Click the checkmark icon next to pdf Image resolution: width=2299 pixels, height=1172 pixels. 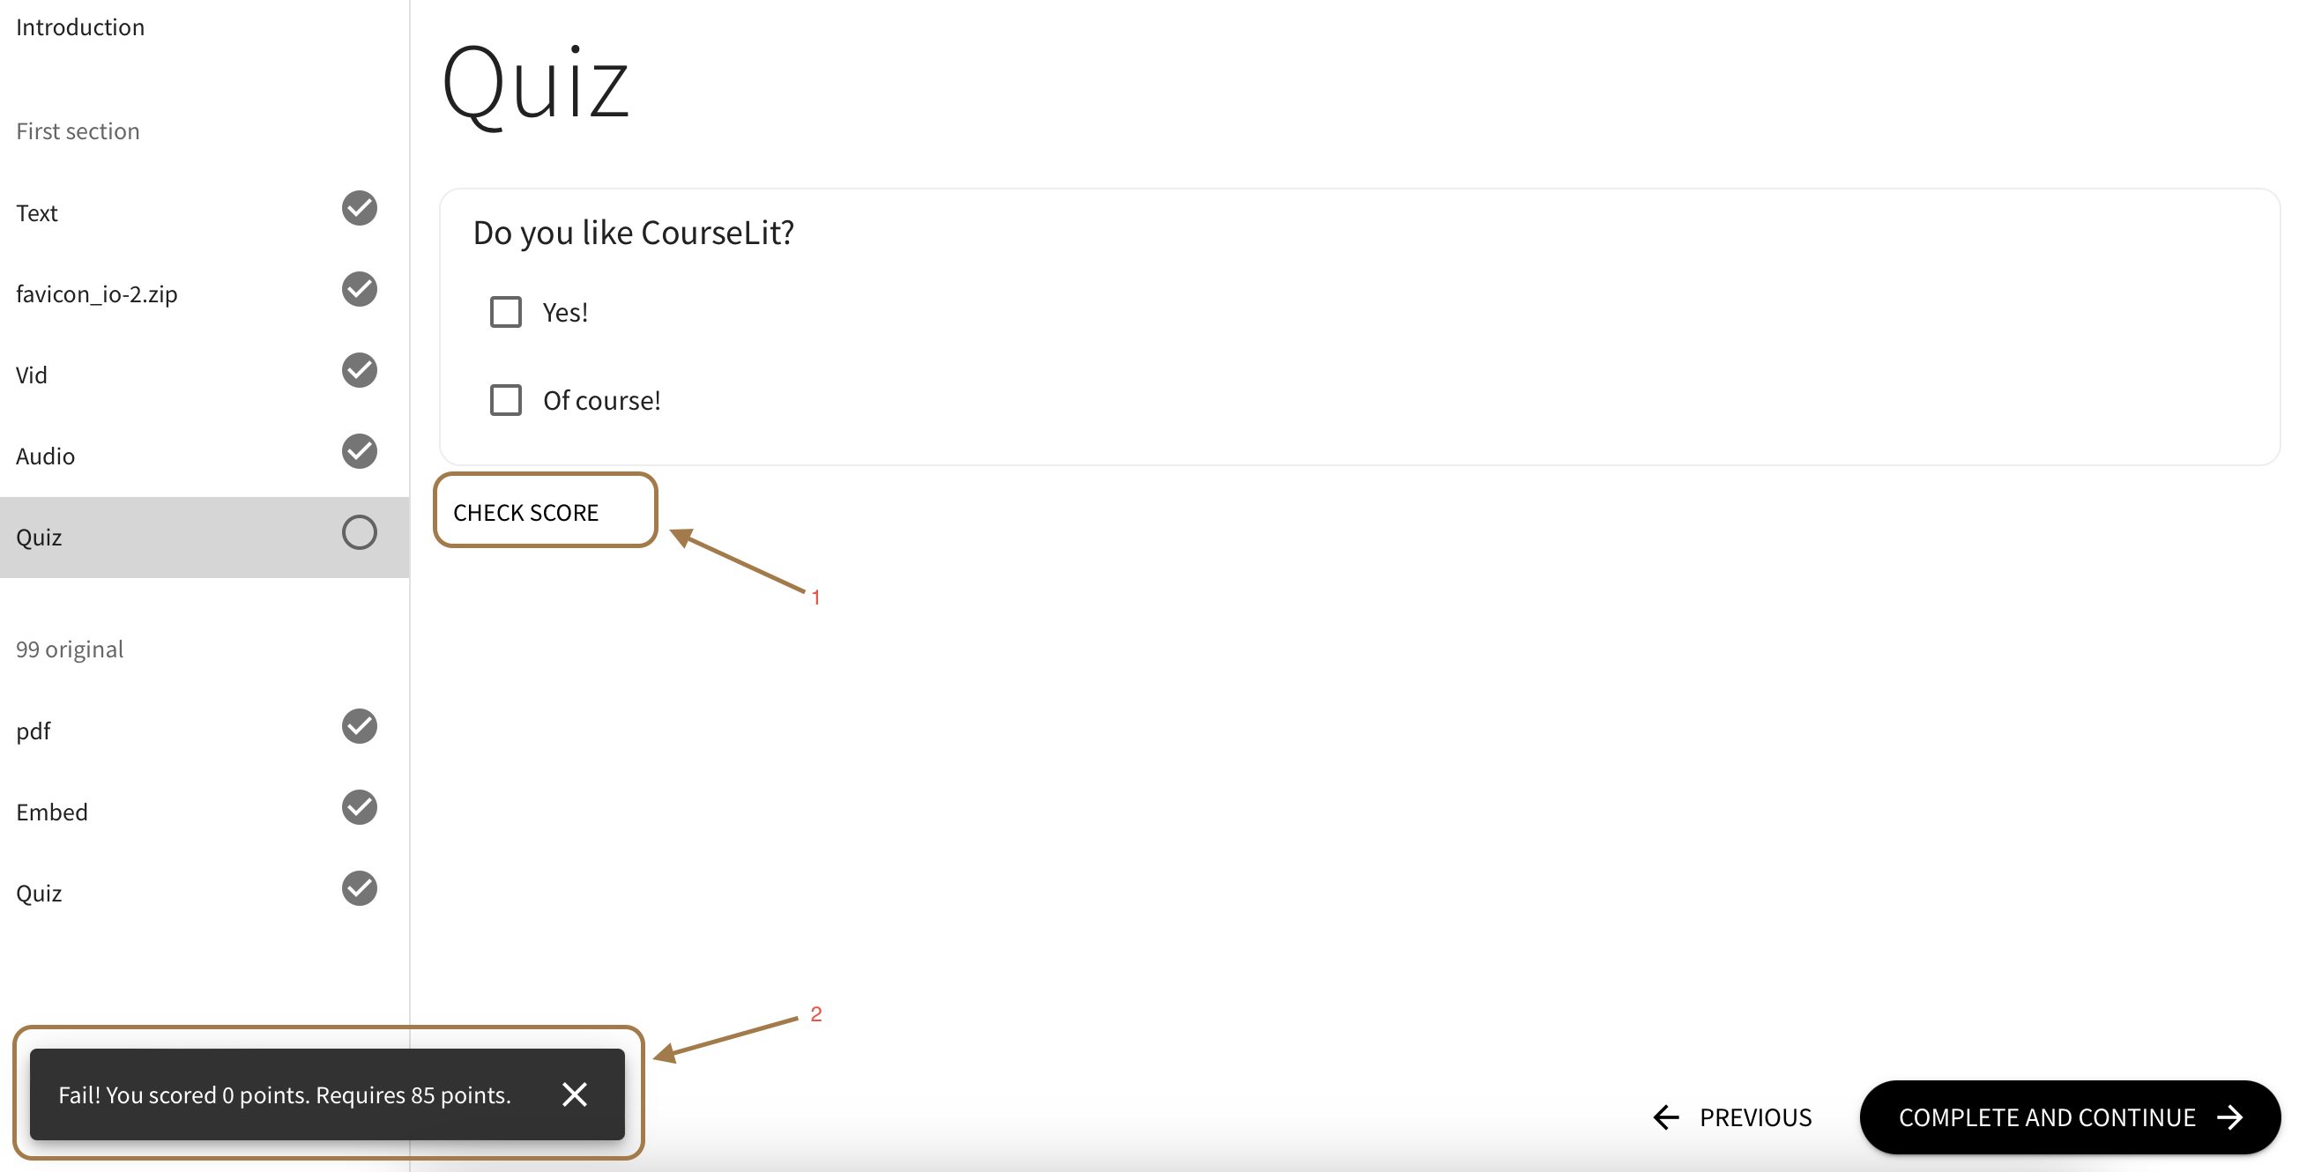pyautogui.click(x=359, y=726)
